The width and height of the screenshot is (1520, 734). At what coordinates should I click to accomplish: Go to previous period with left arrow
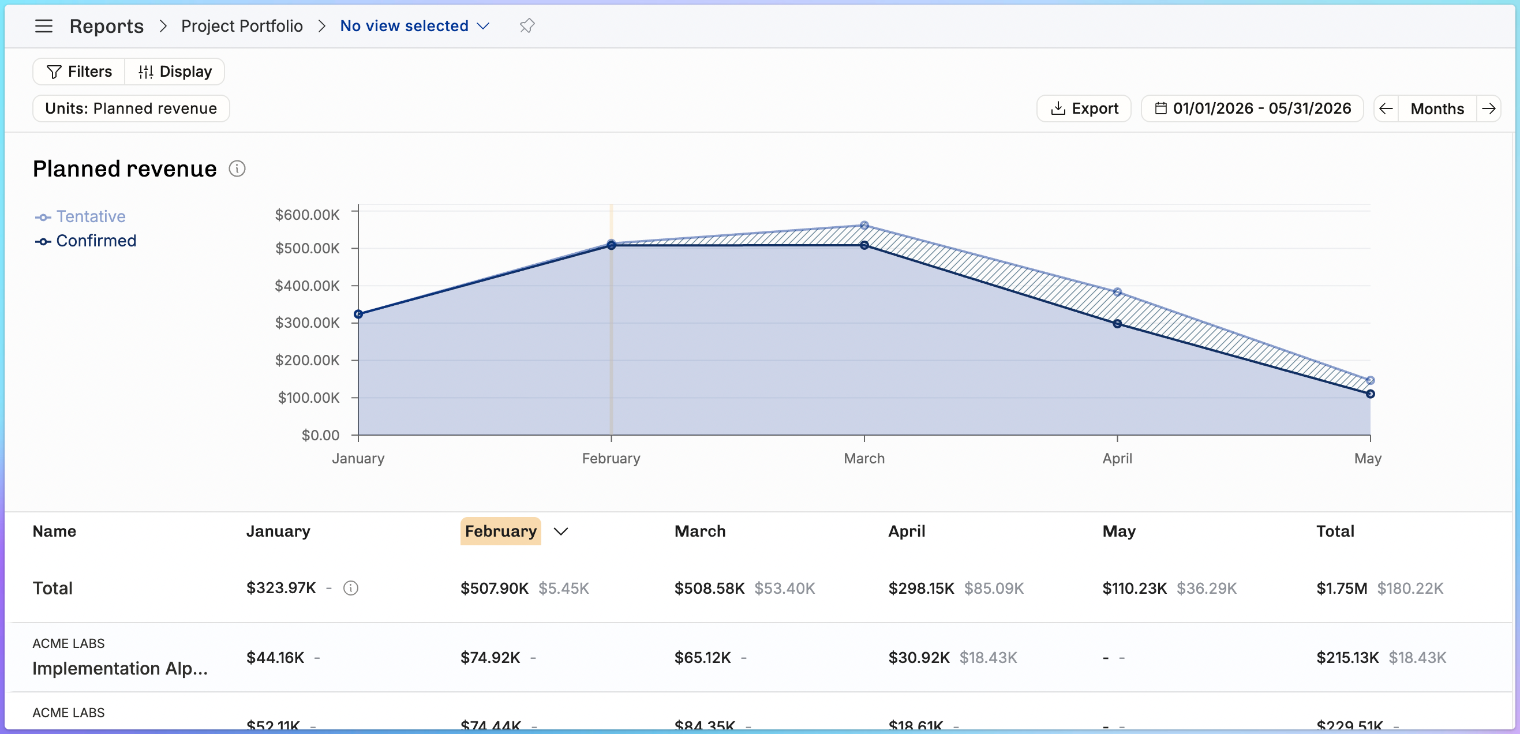coord(1386,108)
